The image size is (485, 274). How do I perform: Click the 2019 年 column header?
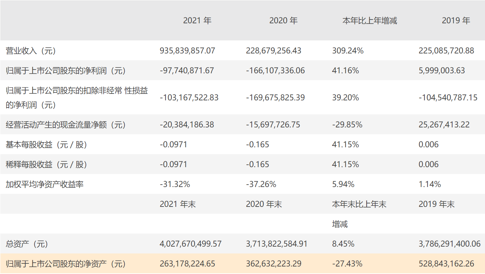click(x=456, y=21)
